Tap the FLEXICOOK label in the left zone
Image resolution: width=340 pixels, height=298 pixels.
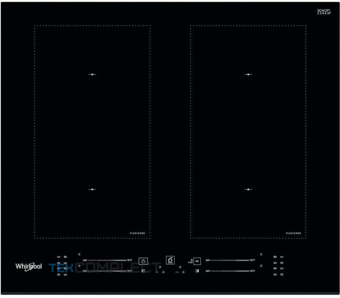click(x=137, y=233)
